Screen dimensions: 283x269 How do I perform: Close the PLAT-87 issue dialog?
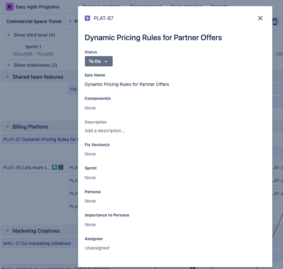coord(260,18)
